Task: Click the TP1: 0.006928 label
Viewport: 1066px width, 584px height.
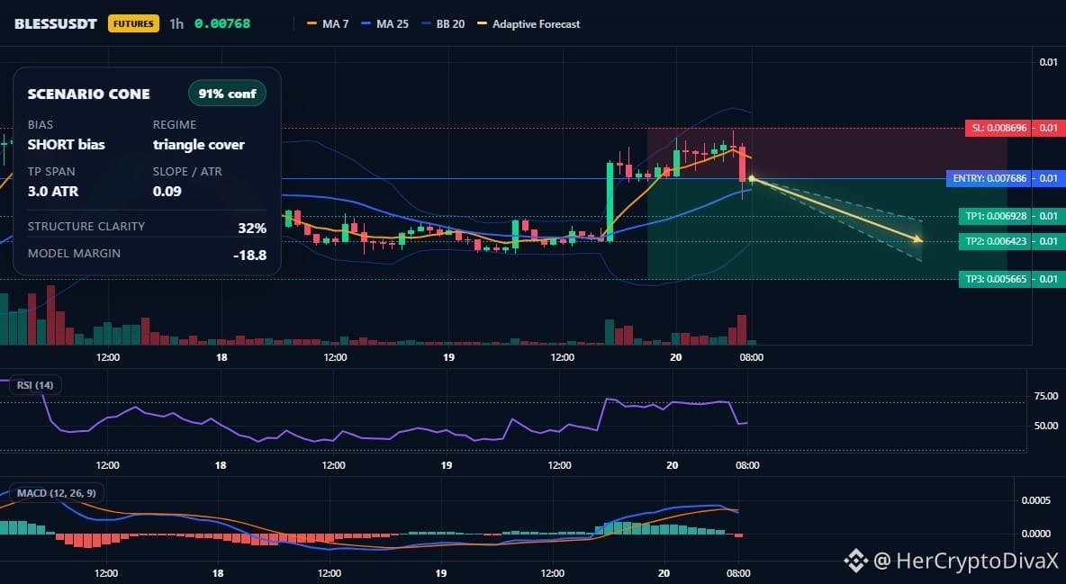Action: (x=995, y=216)
